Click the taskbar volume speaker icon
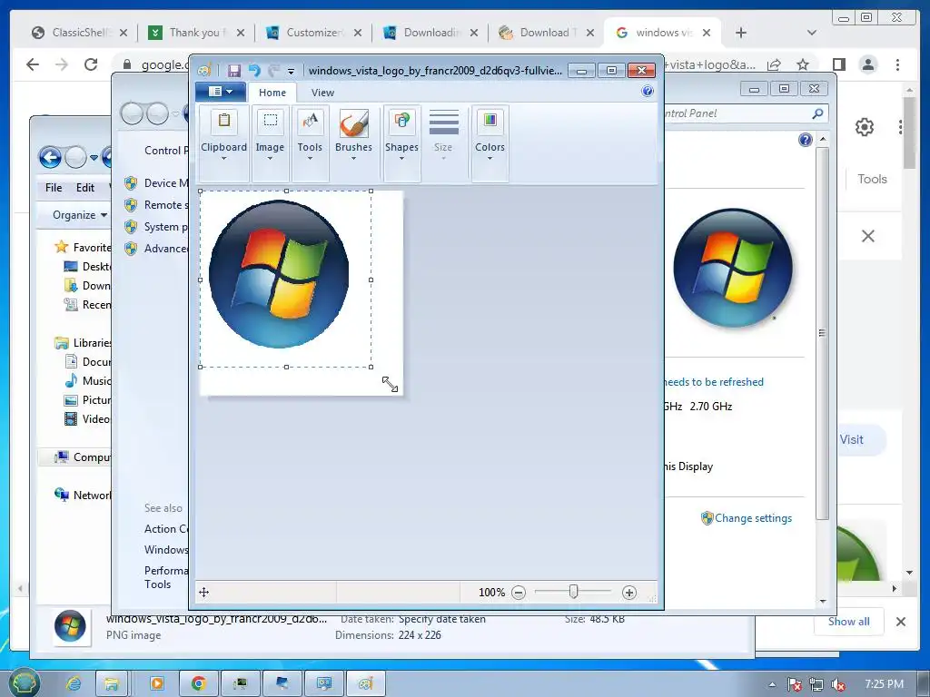Viewport: 930px width, 697px height. click(x=838, y=684)
